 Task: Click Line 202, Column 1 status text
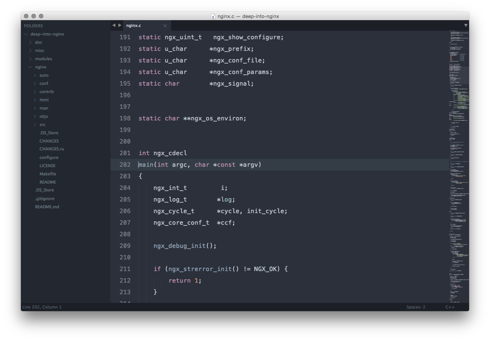click(42, 307)
